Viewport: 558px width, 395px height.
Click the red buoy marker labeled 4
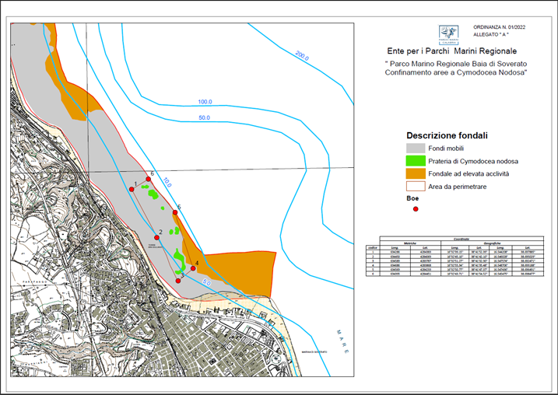coord(193,268)
